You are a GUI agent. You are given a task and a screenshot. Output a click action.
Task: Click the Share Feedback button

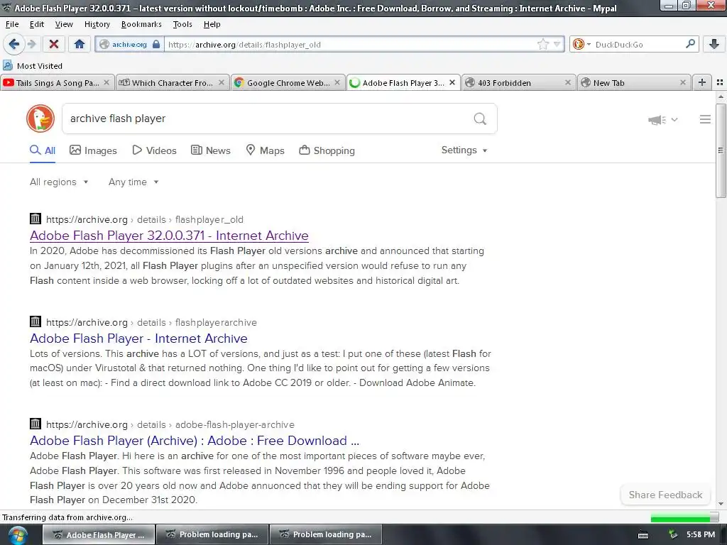tap(665, 495)
